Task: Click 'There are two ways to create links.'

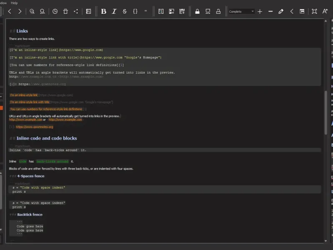Action: [x=32, y=39]
